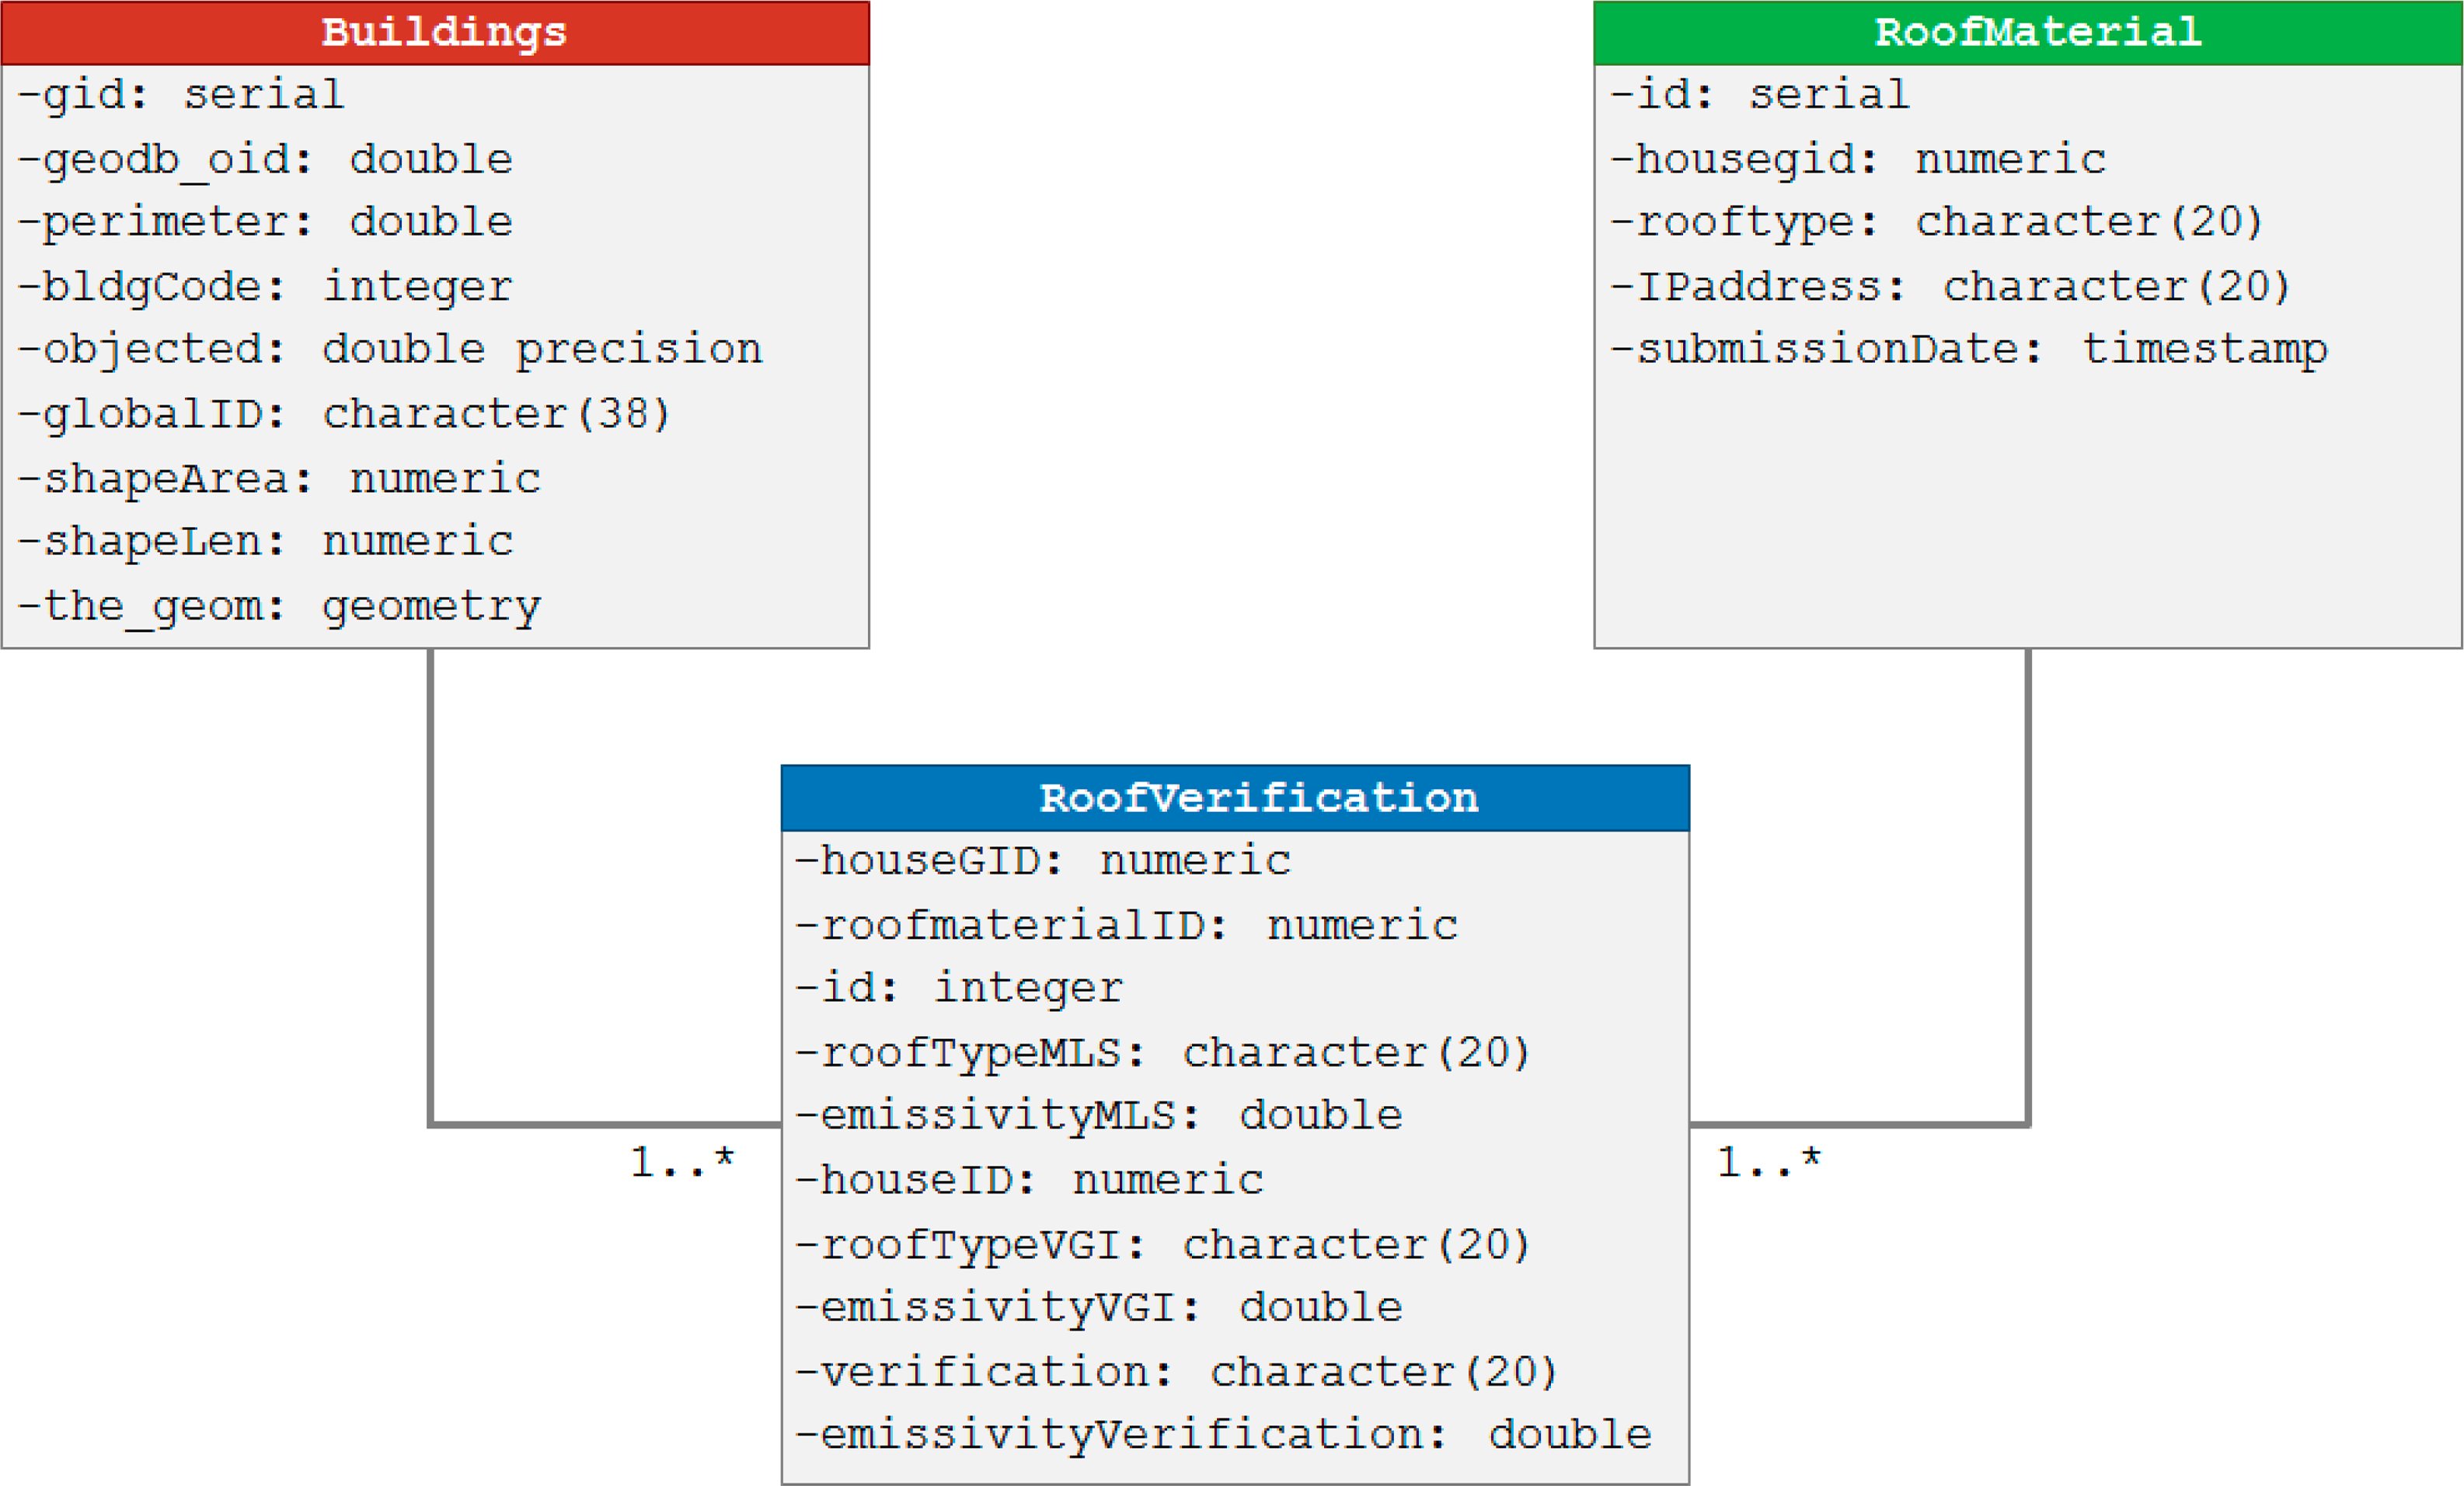Click the green RoofMaterial table header
Screen dimensions: 2464x1486
pos(2027,32)
